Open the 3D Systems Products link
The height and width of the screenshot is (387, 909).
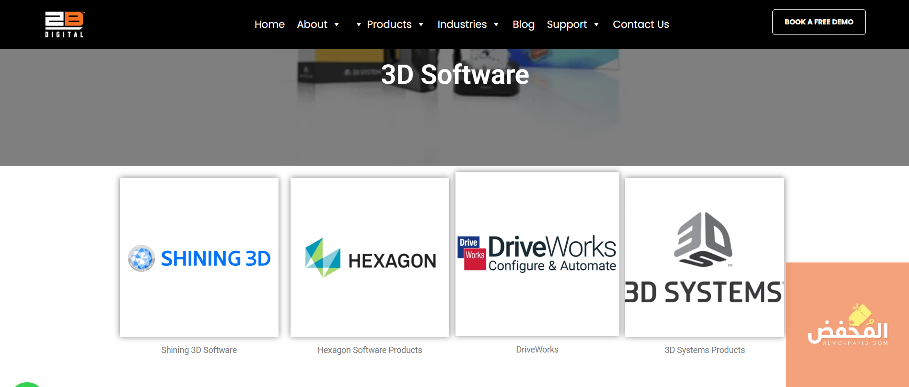704,350
